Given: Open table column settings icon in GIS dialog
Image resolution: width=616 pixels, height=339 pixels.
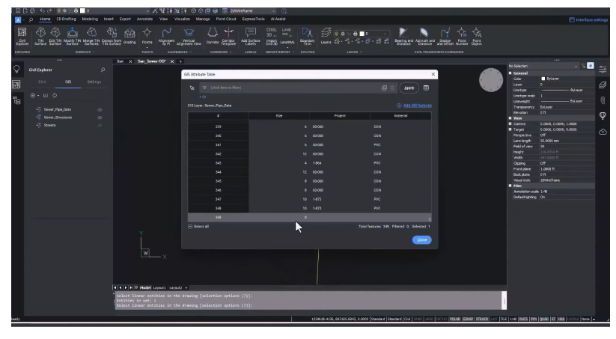Looking at the screenshot, I should point(426,88).
